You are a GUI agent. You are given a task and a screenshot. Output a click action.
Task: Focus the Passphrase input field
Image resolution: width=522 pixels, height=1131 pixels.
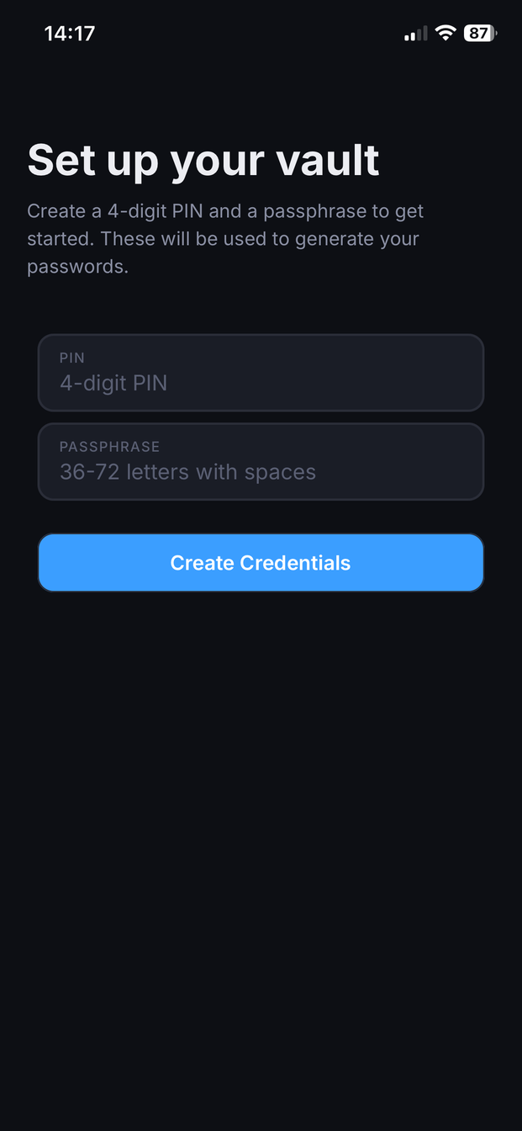(261, 462)
